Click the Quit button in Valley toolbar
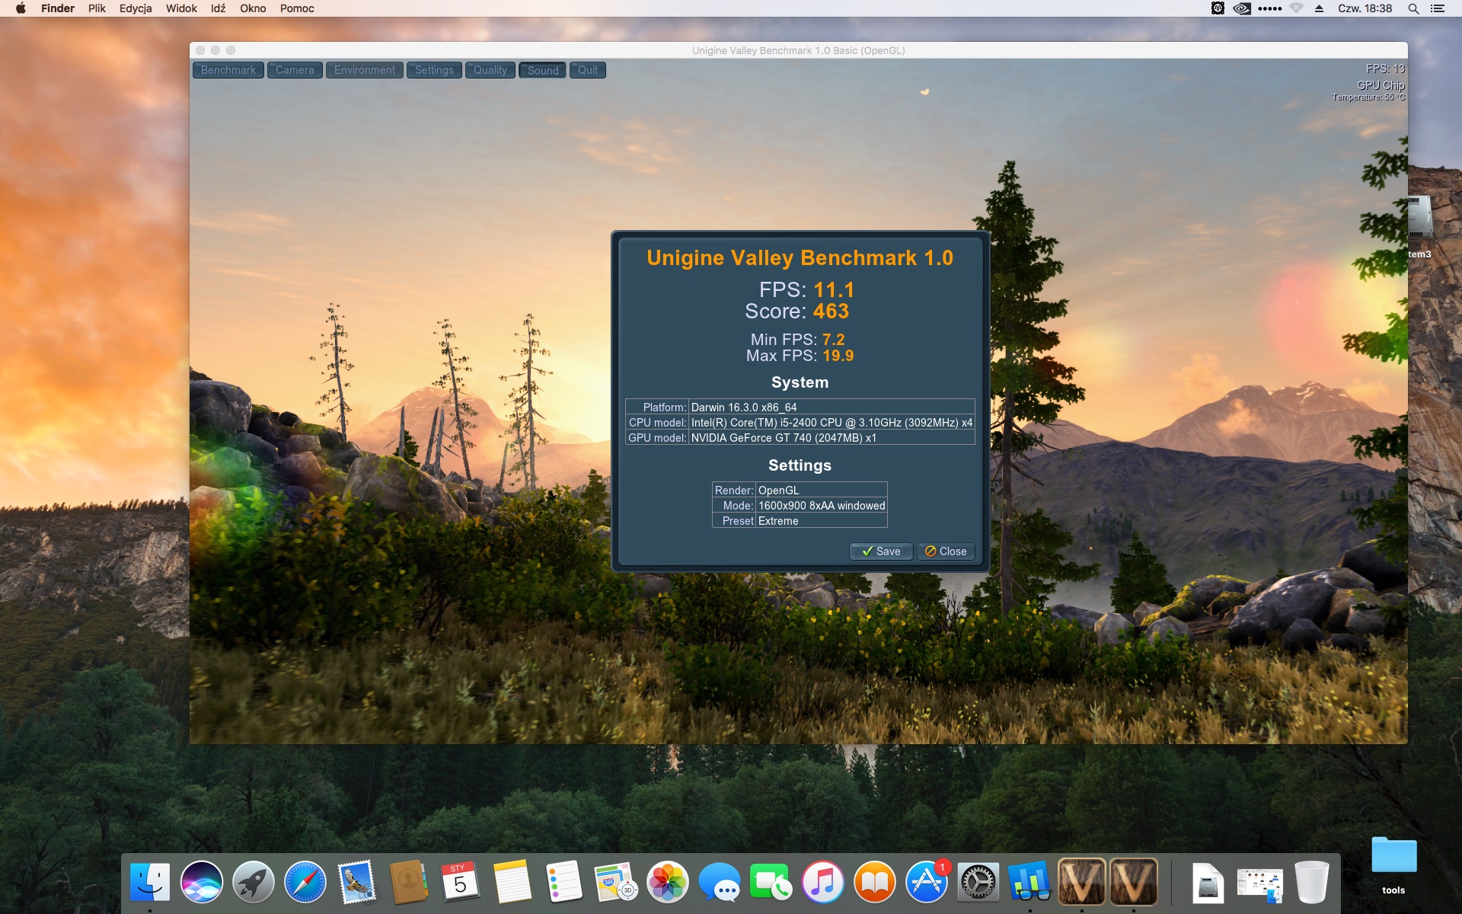Viewport: 1462px width, 914px height. click(x=587, y=70)
